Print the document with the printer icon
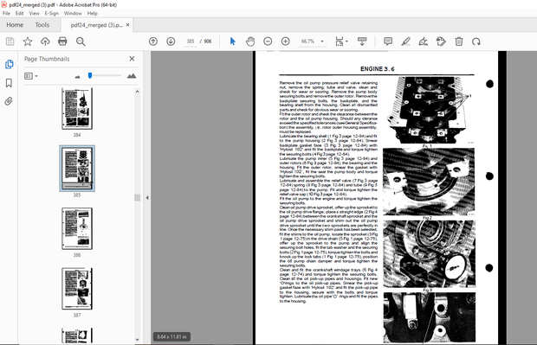Image resolution: width=537 pixels, height=345 pixels. coord(62,42)
